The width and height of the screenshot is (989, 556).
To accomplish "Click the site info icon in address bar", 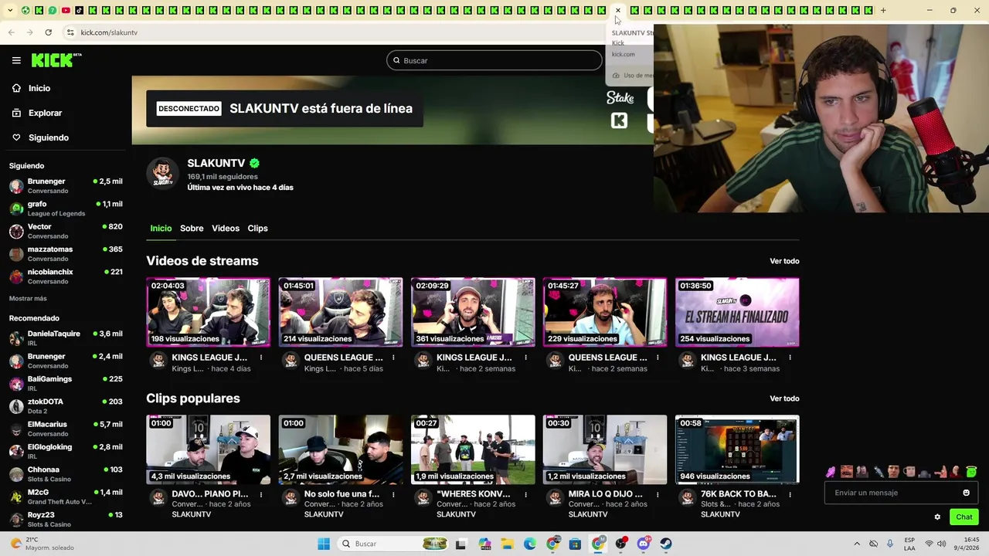I will 70,32.
